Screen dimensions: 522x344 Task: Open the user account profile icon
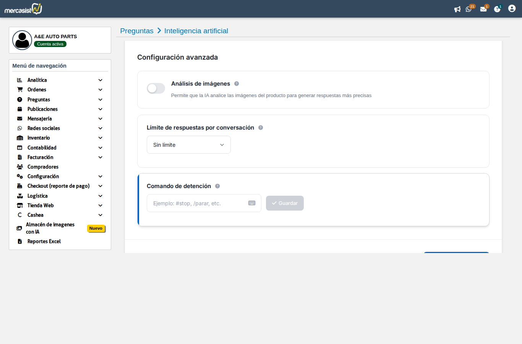coord(512,8)
